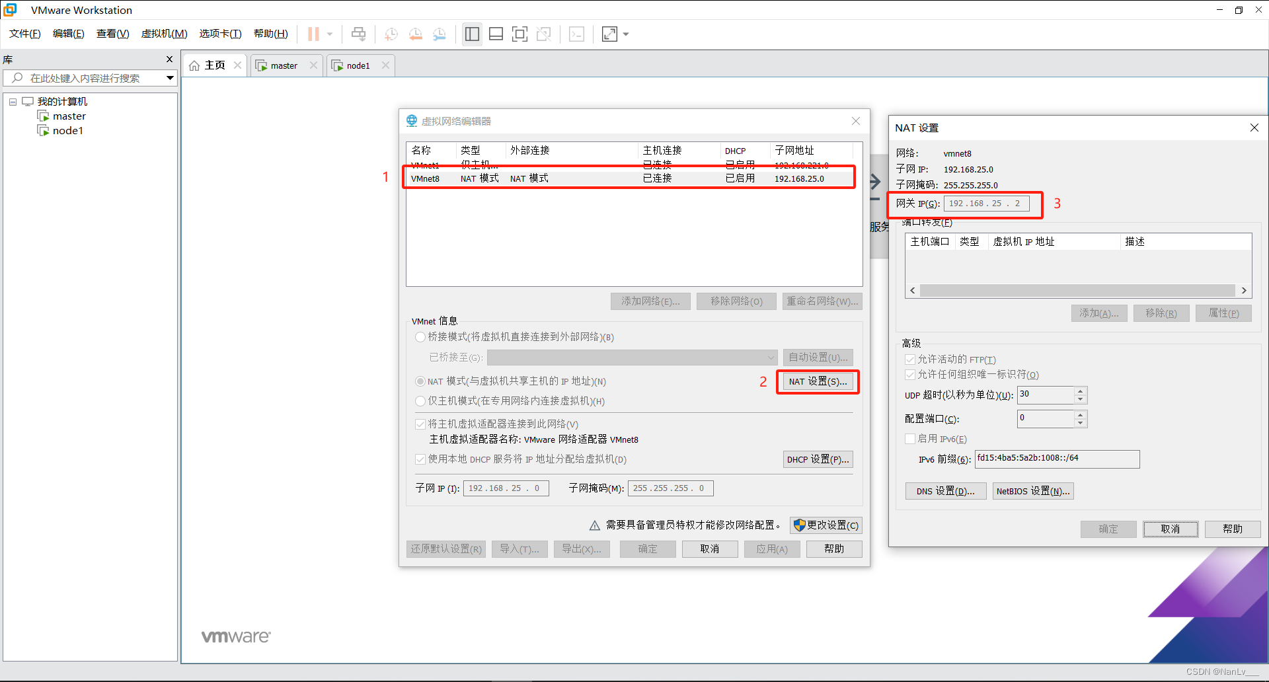The height and width of the screenshot is (682, 1269).
Task: Click the 更改设置(C) button
Action: pos(826,525)
